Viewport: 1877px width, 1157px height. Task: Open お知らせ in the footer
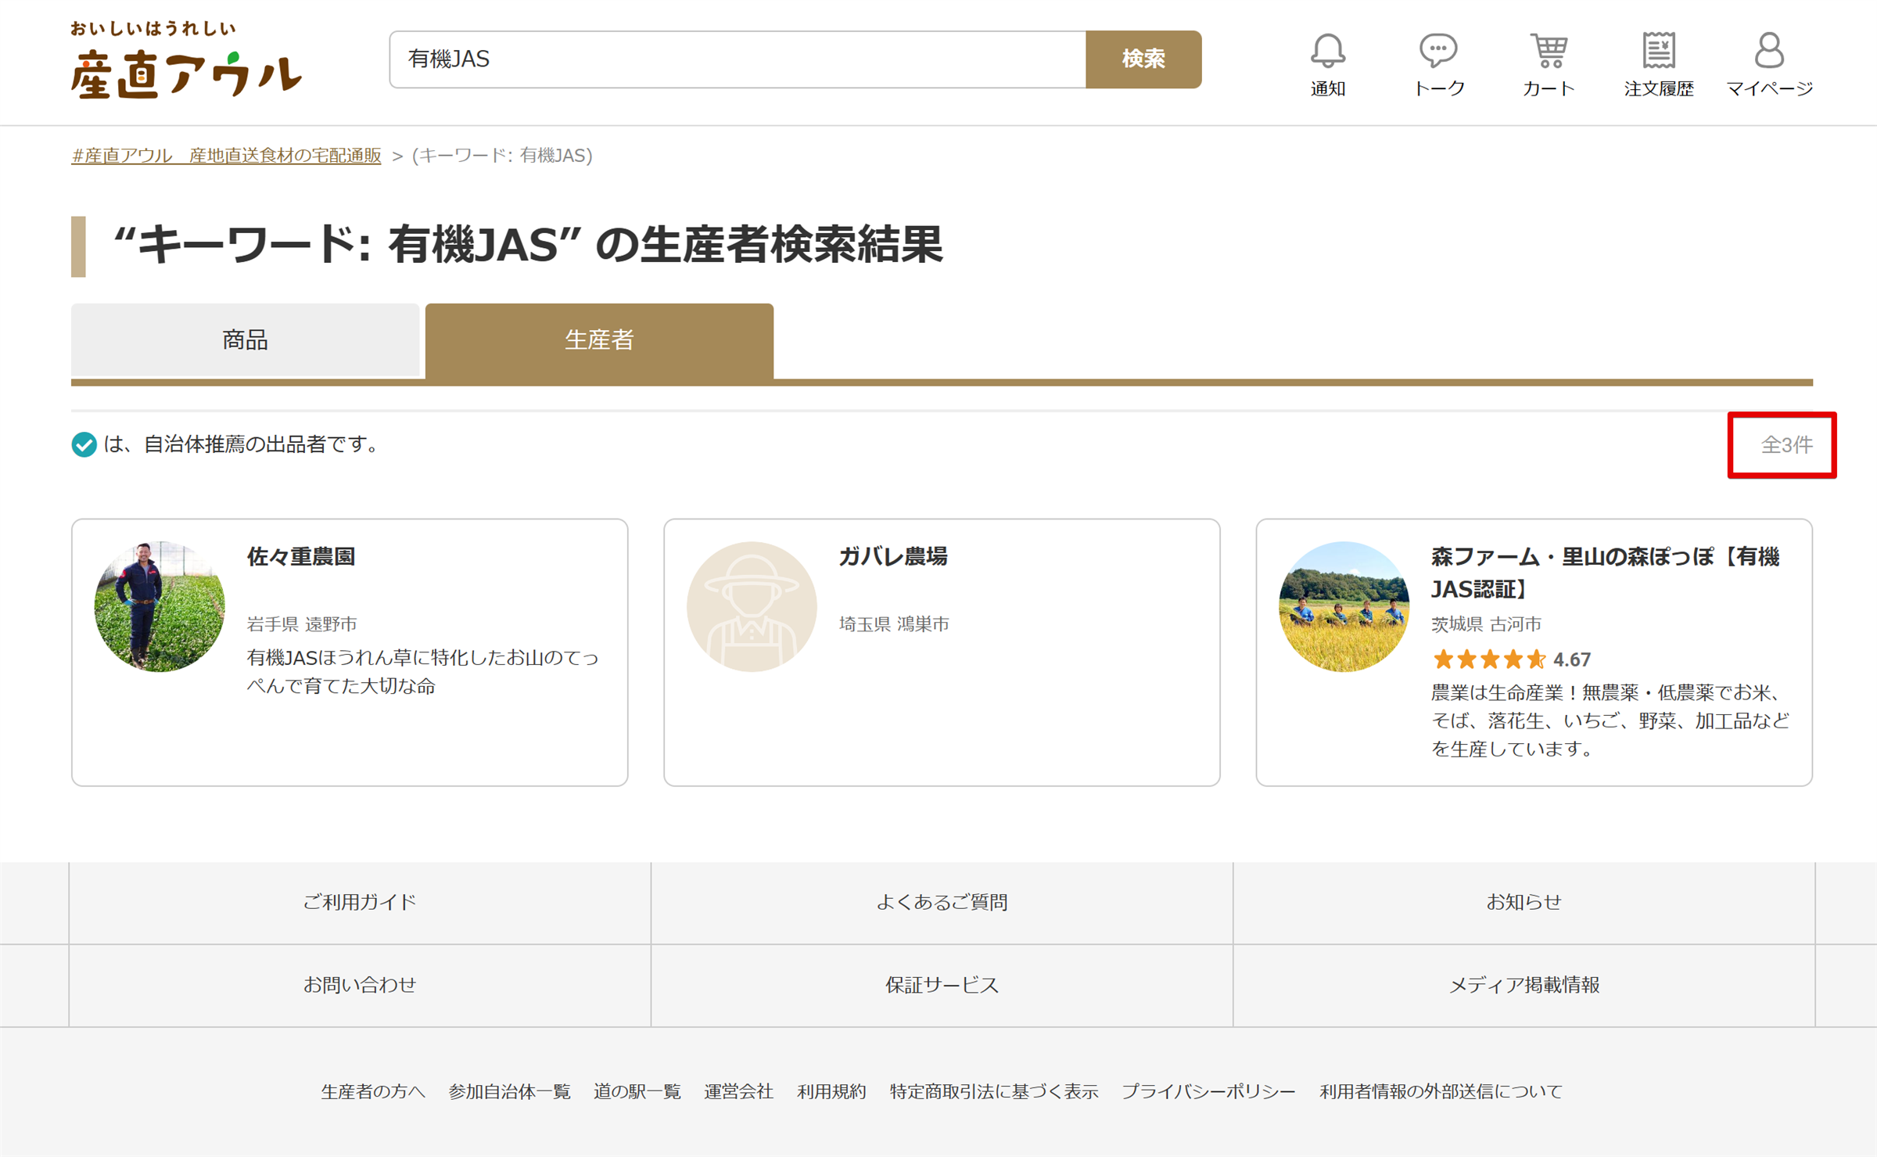(1523, 902)
